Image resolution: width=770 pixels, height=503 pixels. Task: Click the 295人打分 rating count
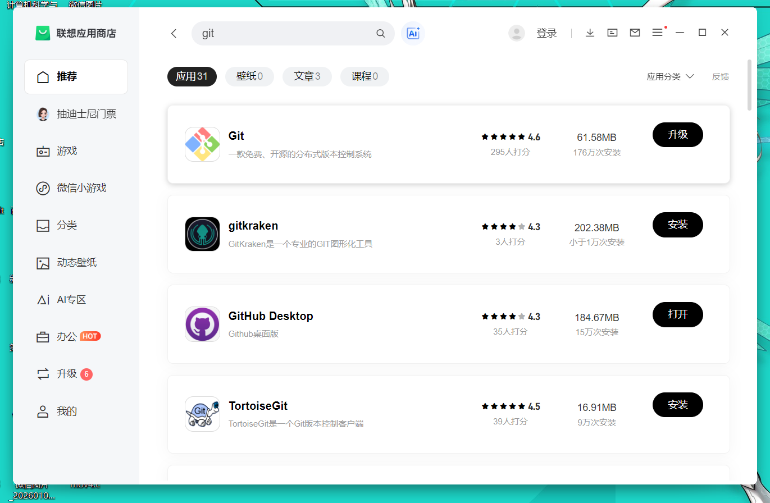[511, 152]
